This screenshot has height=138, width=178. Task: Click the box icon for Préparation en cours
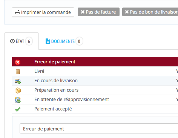[x=18, y=90]
